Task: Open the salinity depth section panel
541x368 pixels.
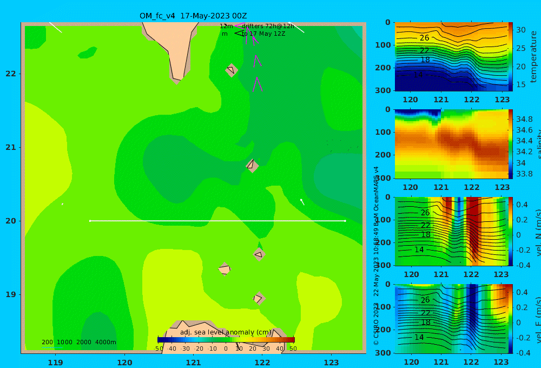Action: click(451, 144)
